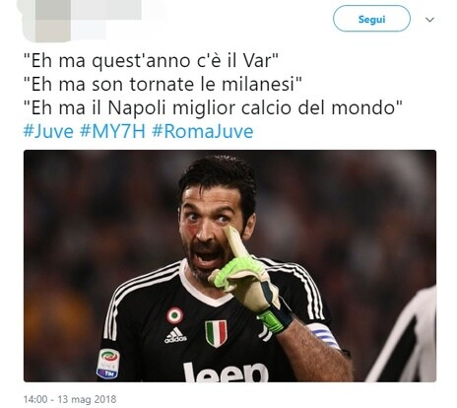Click the blurred account name
This screenshot has height=408, width=457.
click(106, 10)
